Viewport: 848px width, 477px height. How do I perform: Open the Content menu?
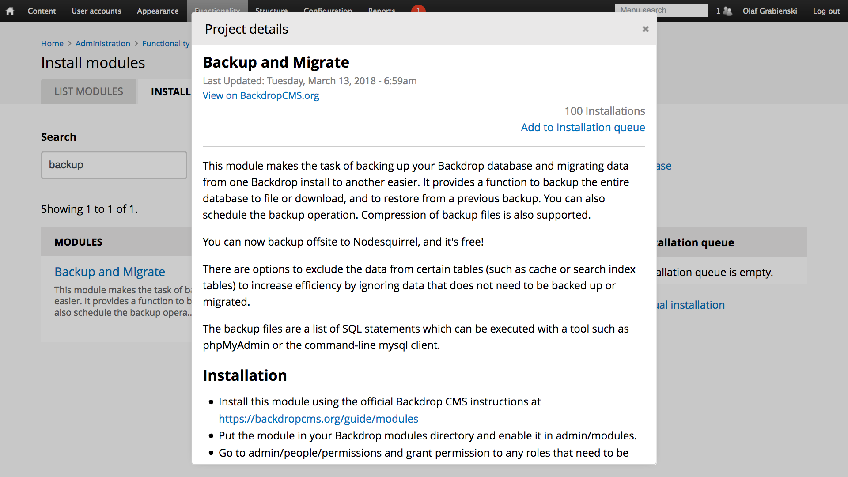(x=42, y=11)
